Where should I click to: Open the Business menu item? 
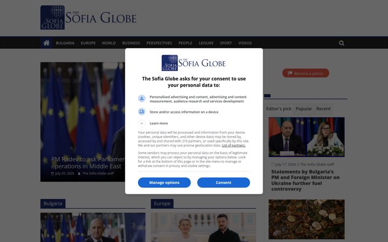131,43
